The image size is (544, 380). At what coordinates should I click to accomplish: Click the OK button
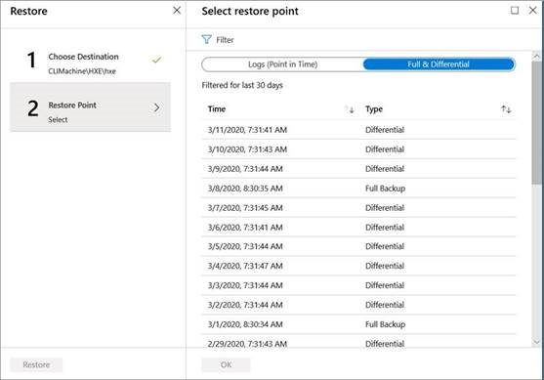pos(226,364)
